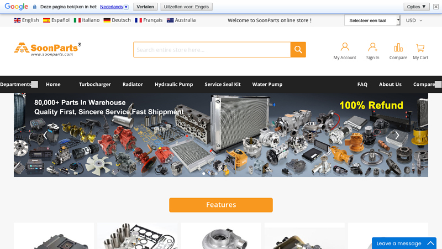Viewport: 442px width, 249px height.
Task: Switch site language to Italiano
Action: pyautogui.click(x=91, y=20)
